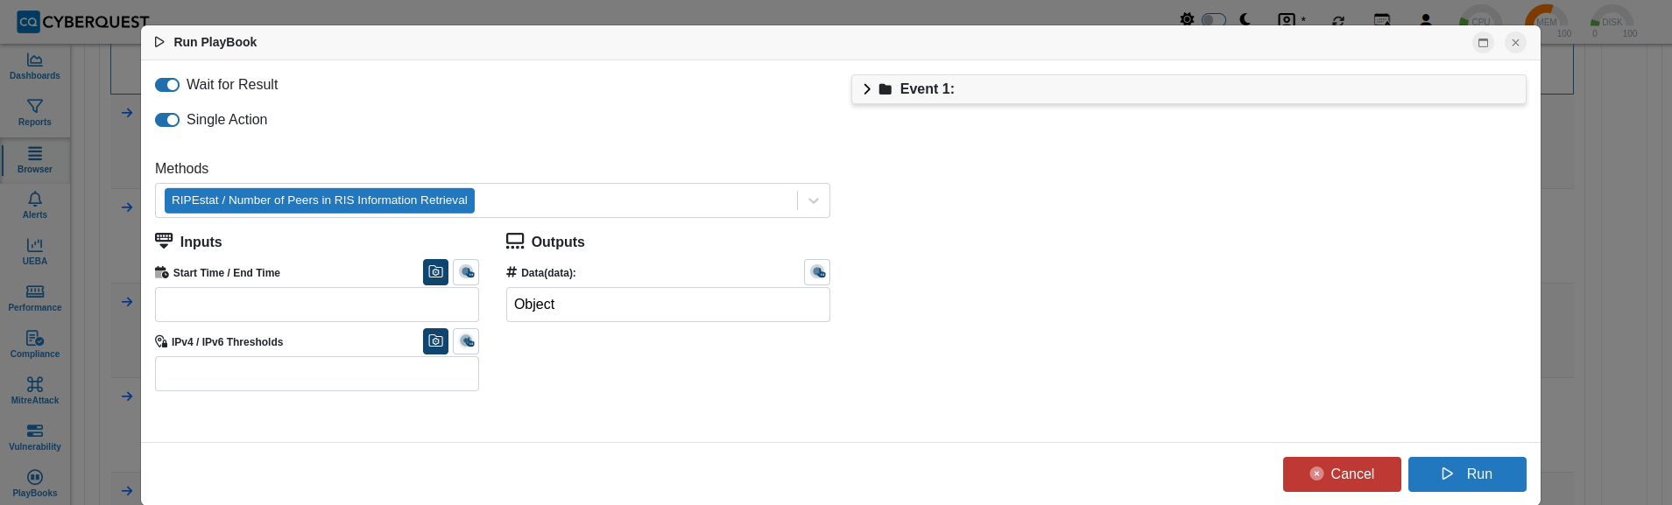Open the Dashboards sidebar item
The width and height of the screenshot is (1672, 505).
click(35, 67)
